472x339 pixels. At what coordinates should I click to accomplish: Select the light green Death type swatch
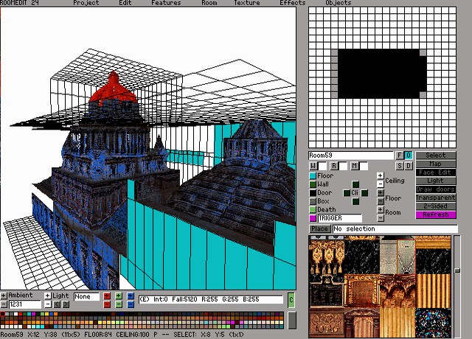click(313, 210)
